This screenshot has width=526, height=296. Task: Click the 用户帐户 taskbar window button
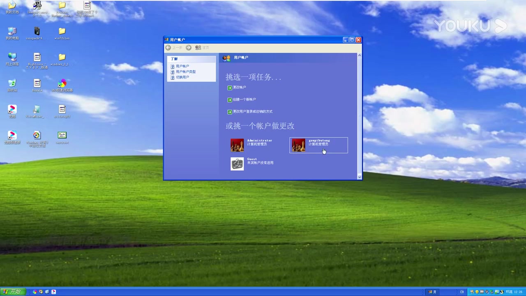(432, 292)
